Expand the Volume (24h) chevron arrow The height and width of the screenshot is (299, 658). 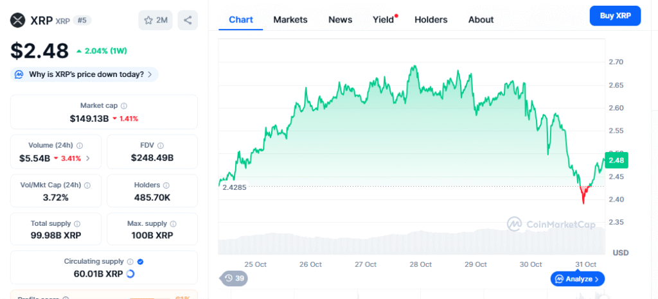(88, 158)
